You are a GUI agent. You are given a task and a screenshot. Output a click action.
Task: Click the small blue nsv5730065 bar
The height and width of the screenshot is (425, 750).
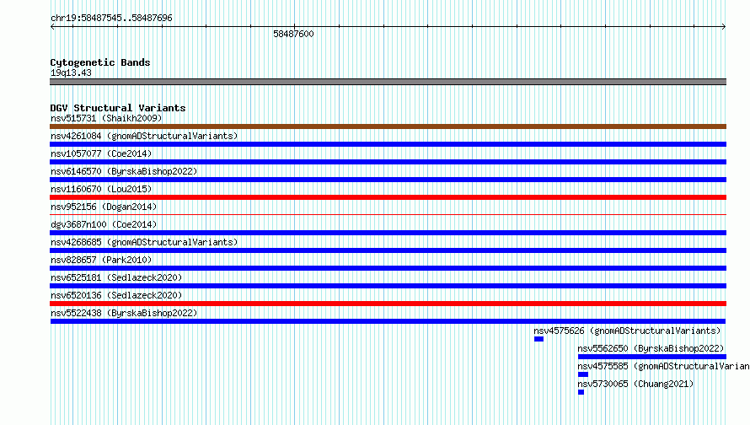(581, 392)
